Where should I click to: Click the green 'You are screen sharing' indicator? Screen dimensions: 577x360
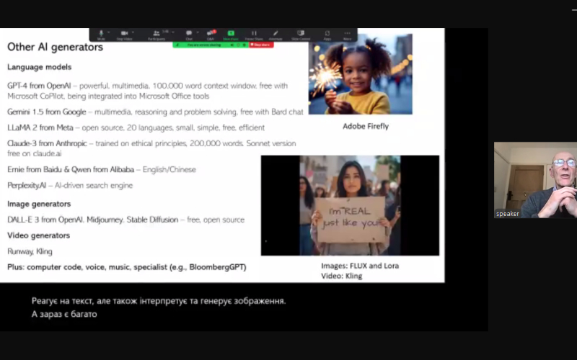click(x=211, y=45)
